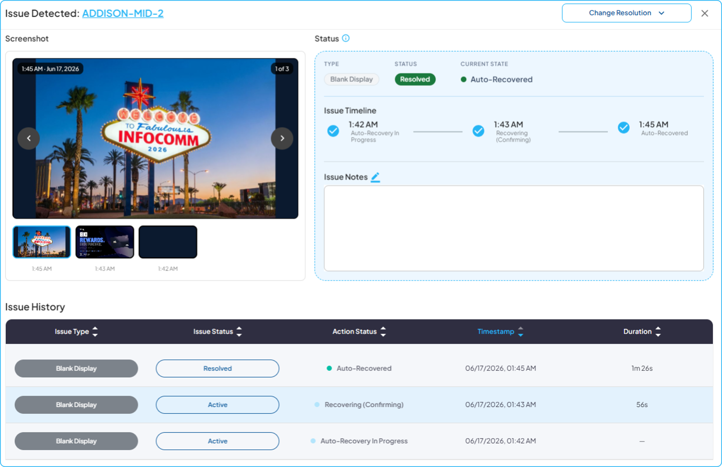Select the 1:45 AM screenshot thumbnail
Viewport: 722px width, 467px height.
42,242
